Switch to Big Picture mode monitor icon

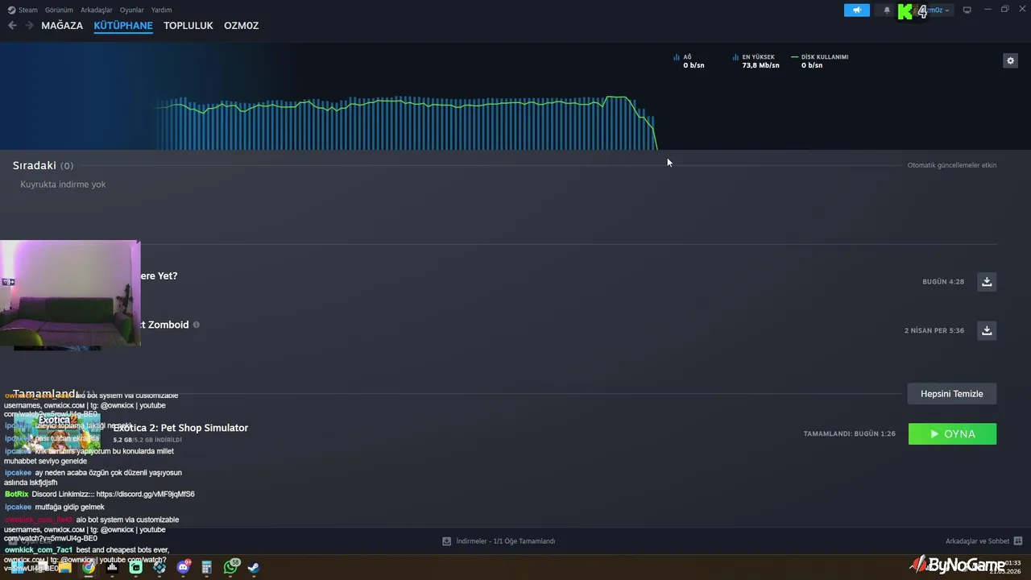tap(967, 10)
